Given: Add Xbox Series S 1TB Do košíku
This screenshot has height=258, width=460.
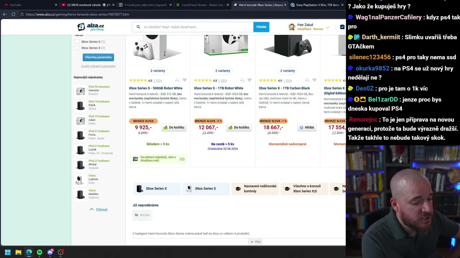Looking at the screenshot, I should click(x=239, y=127).
